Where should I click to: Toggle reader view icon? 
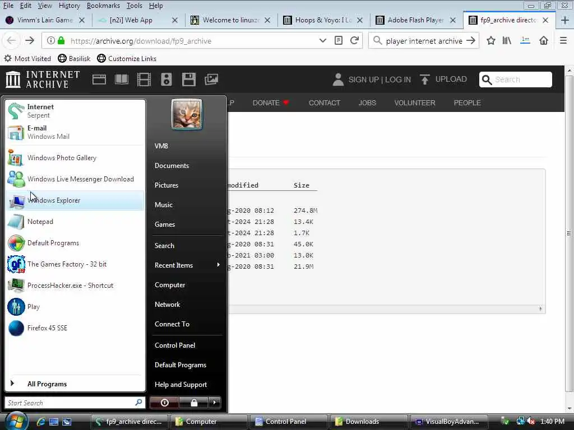point(339,40)
